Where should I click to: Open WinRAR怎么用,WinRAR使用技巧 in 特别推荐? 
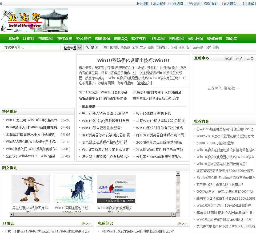[x=31, y=142]
